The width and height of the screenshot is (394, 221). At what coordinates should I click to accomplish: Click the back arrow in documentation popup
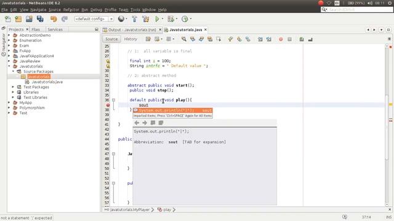137,123
